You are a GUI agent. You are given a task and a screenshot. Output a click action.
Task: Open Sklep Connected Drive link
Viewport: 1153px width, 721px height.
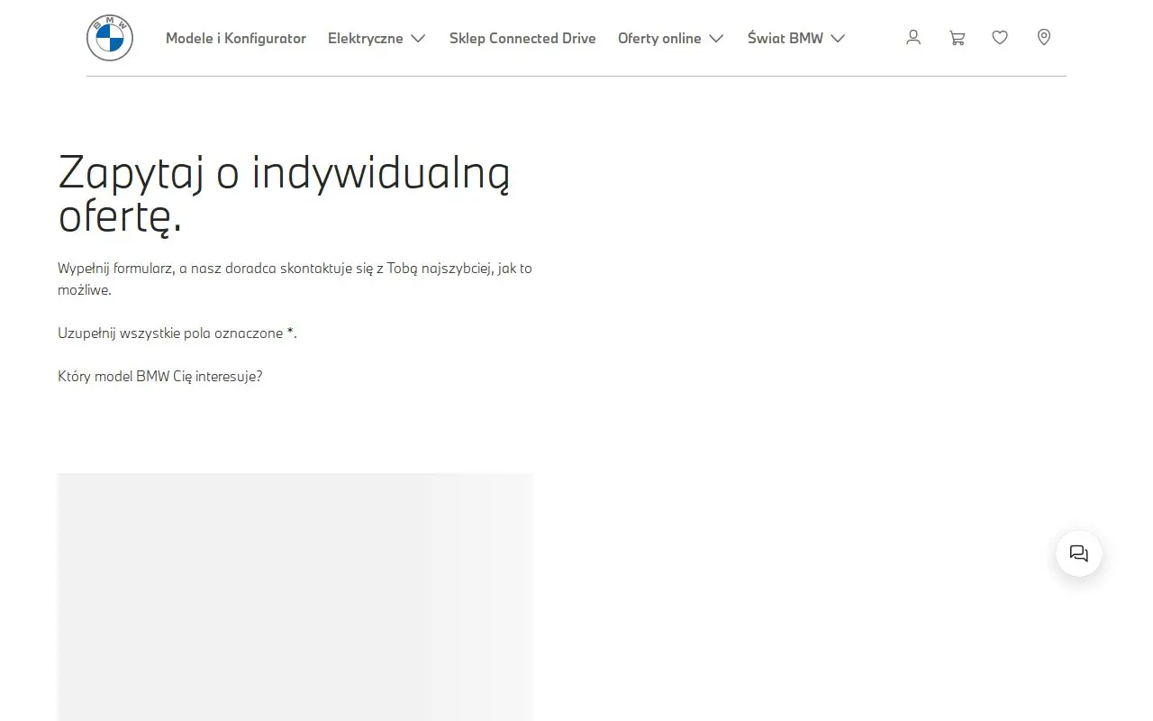tap(522, 38)
